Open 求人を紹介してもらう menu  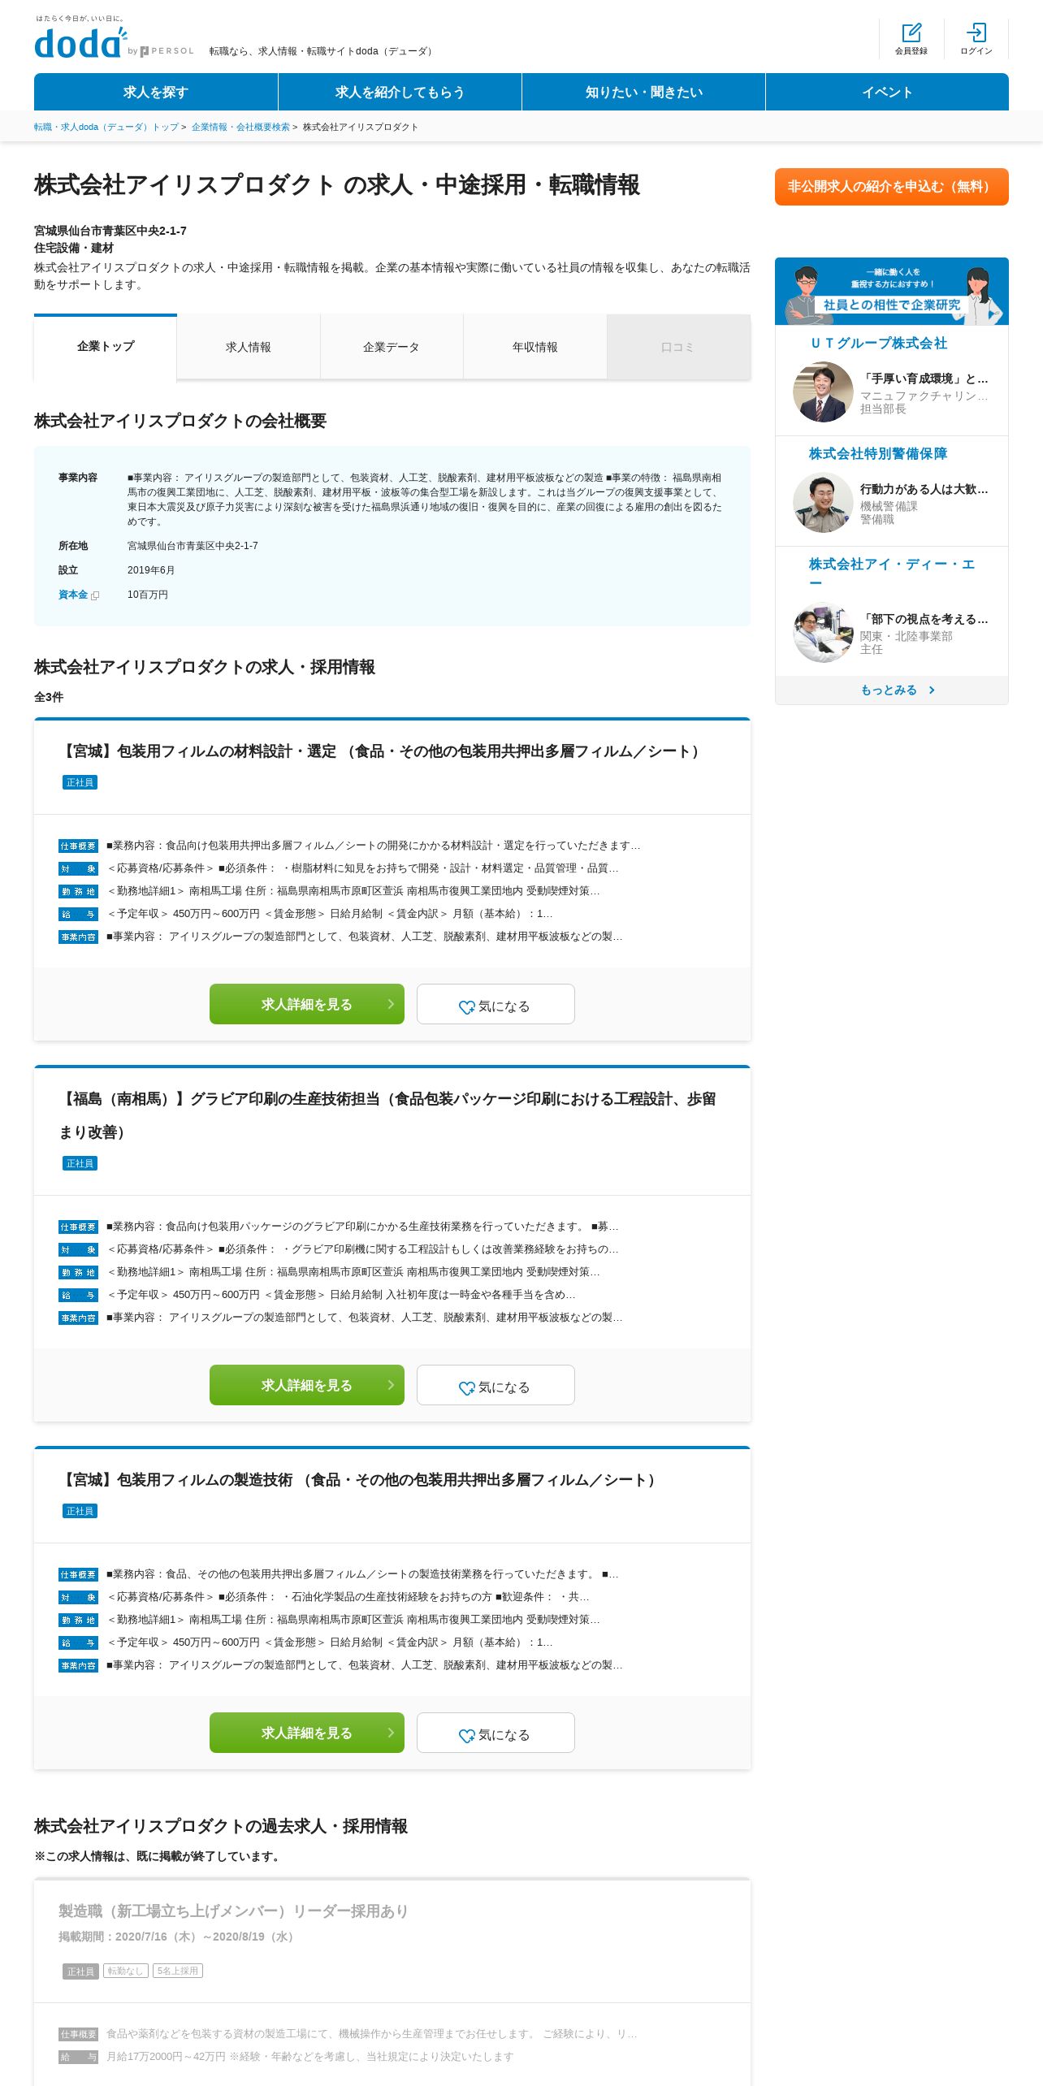(x=400, y=92)
